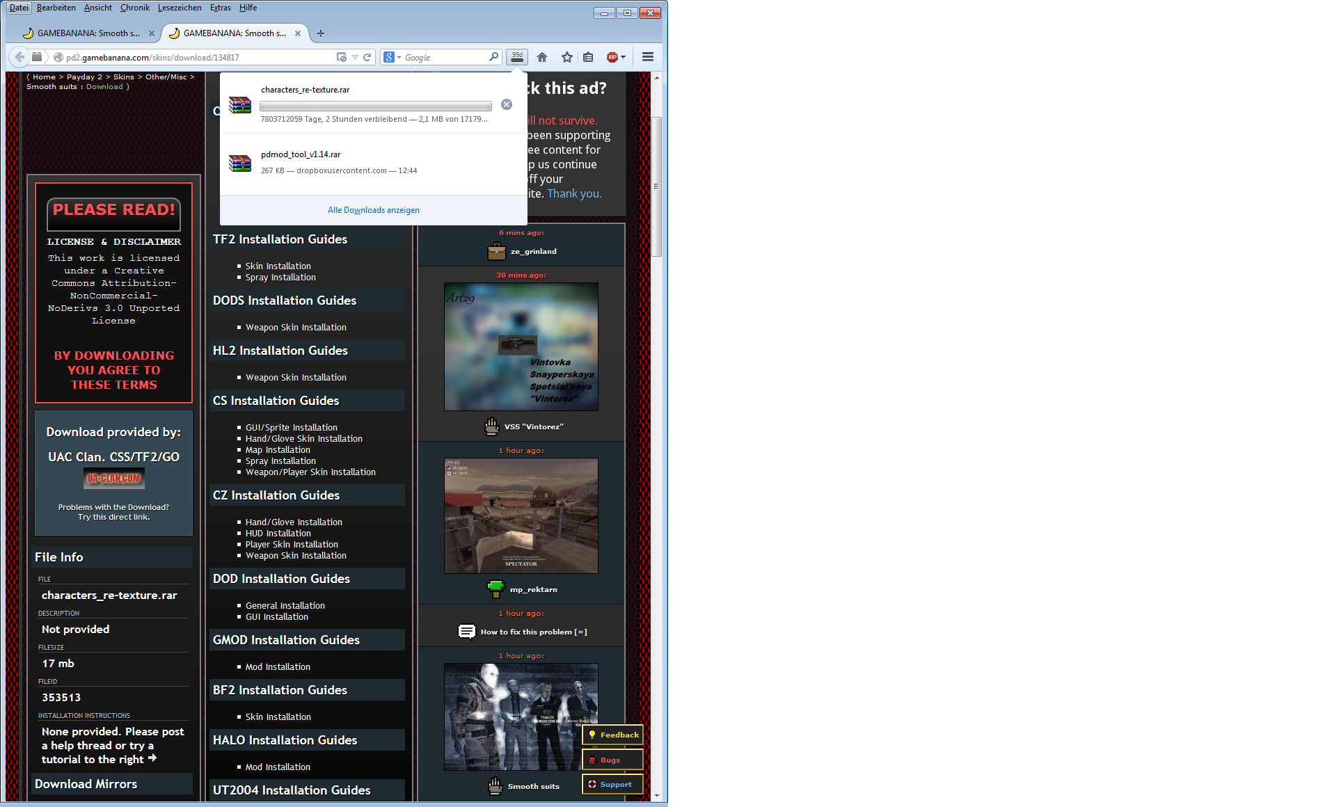
Task: Open HUD Installation under CZ guides
Action: [278, 533]
